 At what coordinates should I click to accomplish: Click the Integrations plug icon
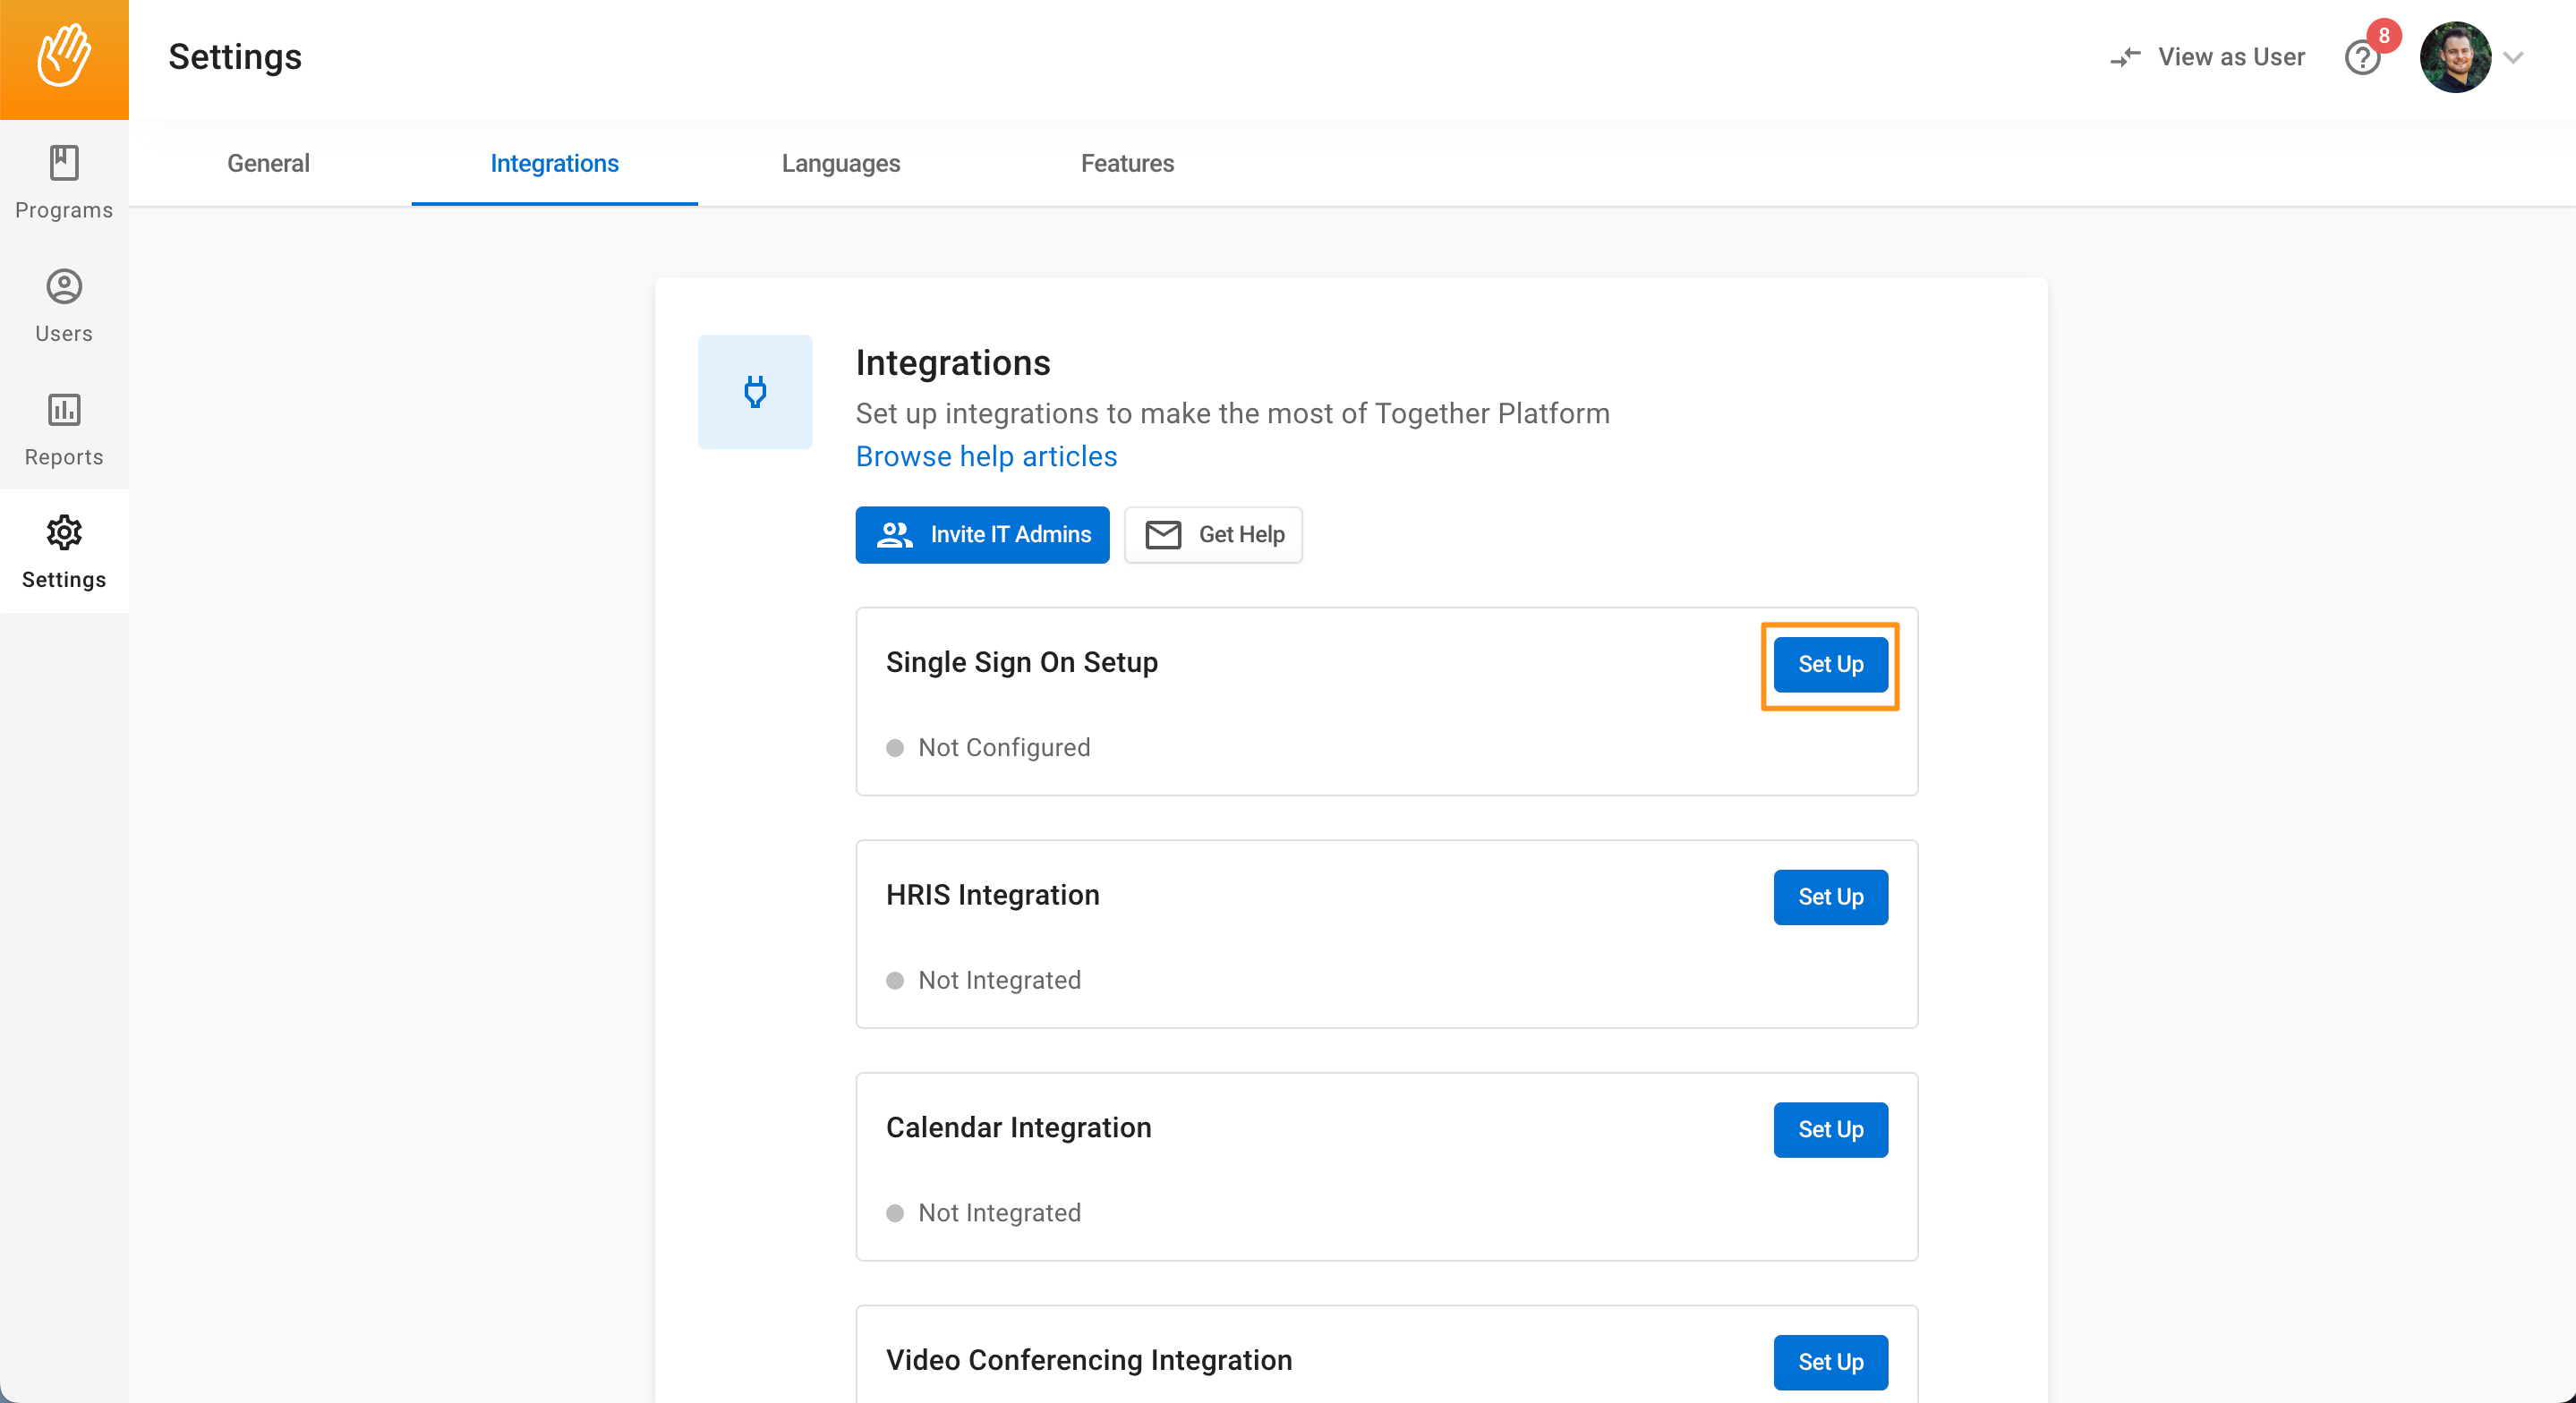(755, 392)
